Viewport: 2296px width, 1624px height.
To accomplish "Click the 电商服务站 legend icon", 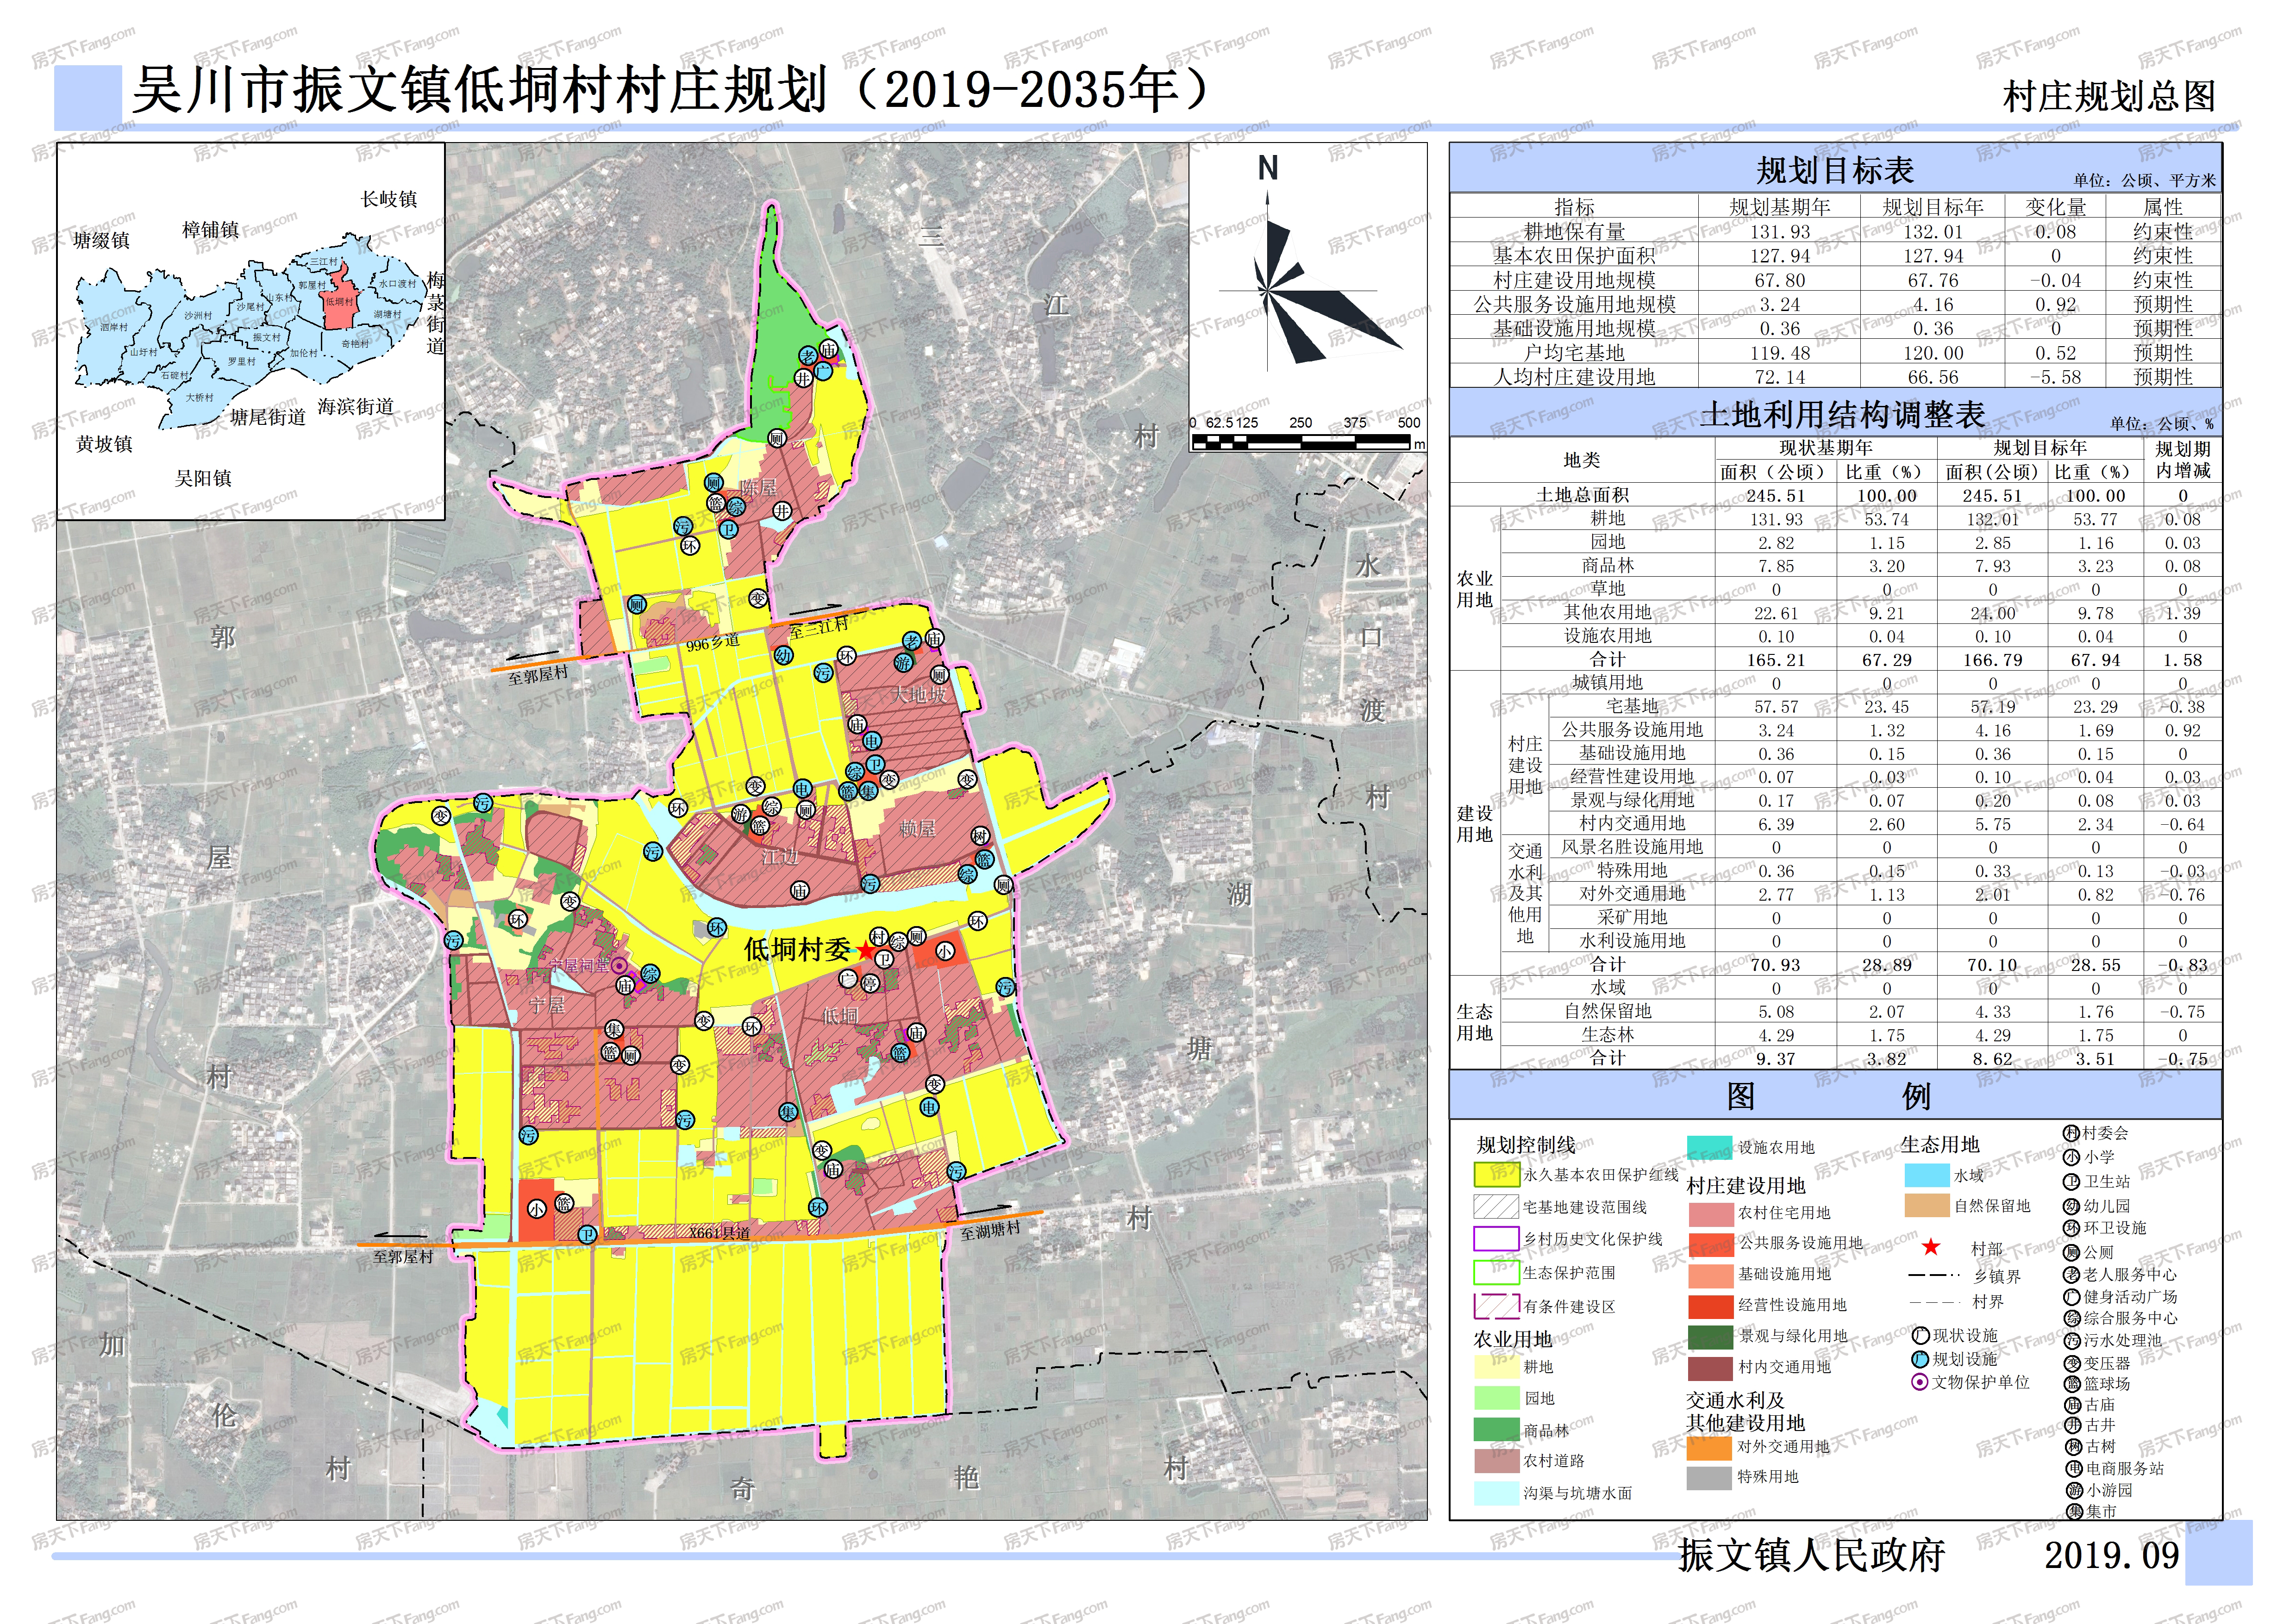I will 2073,1469.
